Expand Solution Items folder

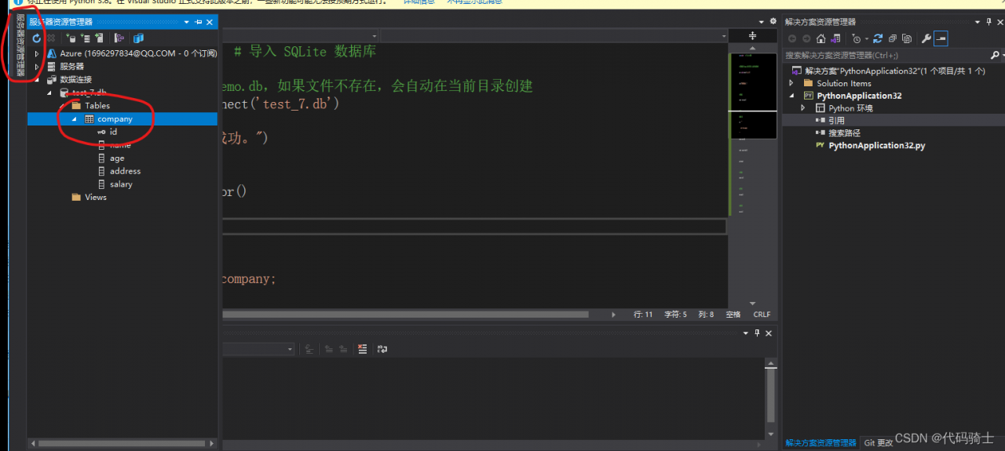(791, 83)
